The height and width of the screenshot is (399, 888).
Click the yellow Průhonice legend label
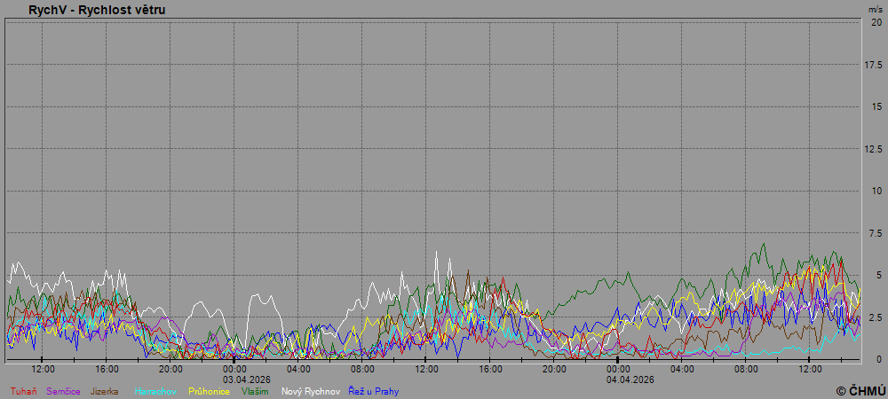(x=209, y=391)
